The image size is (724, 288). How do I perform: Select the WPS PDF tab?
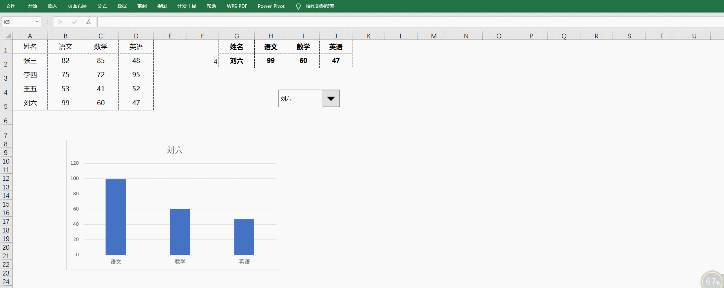click(237, 6)
